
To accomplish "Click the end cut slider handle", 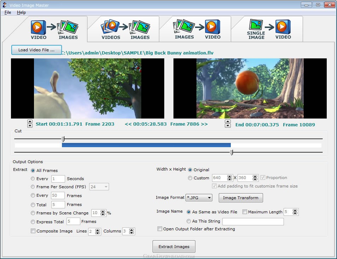I will 232,152.
